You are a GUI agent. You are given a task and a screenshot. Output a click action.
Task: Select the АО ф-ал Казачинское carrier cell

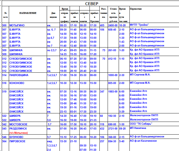(x=143, y=141)
